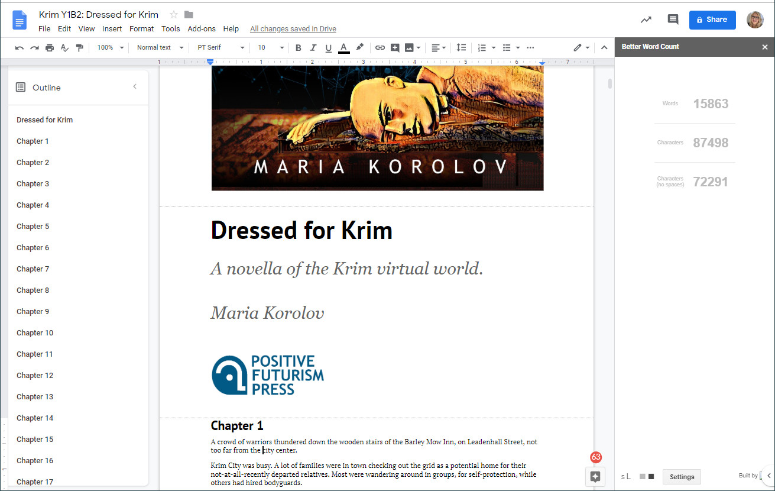Click All changes saved in Drive link
This screenshot has width=775, height=491.
(x=293, y=29)
